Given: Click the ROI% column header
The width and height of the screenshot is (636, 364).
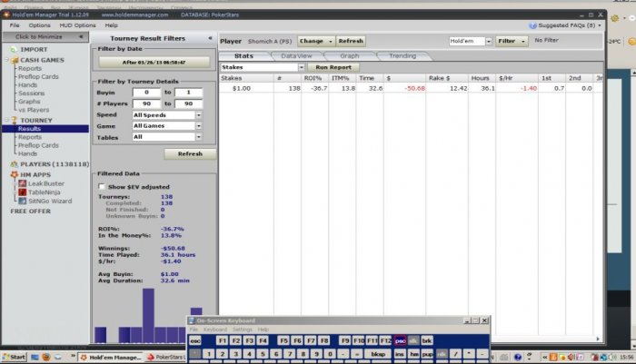Looking at the screenshot, I should pyautogui.click(x=313, y=78).
